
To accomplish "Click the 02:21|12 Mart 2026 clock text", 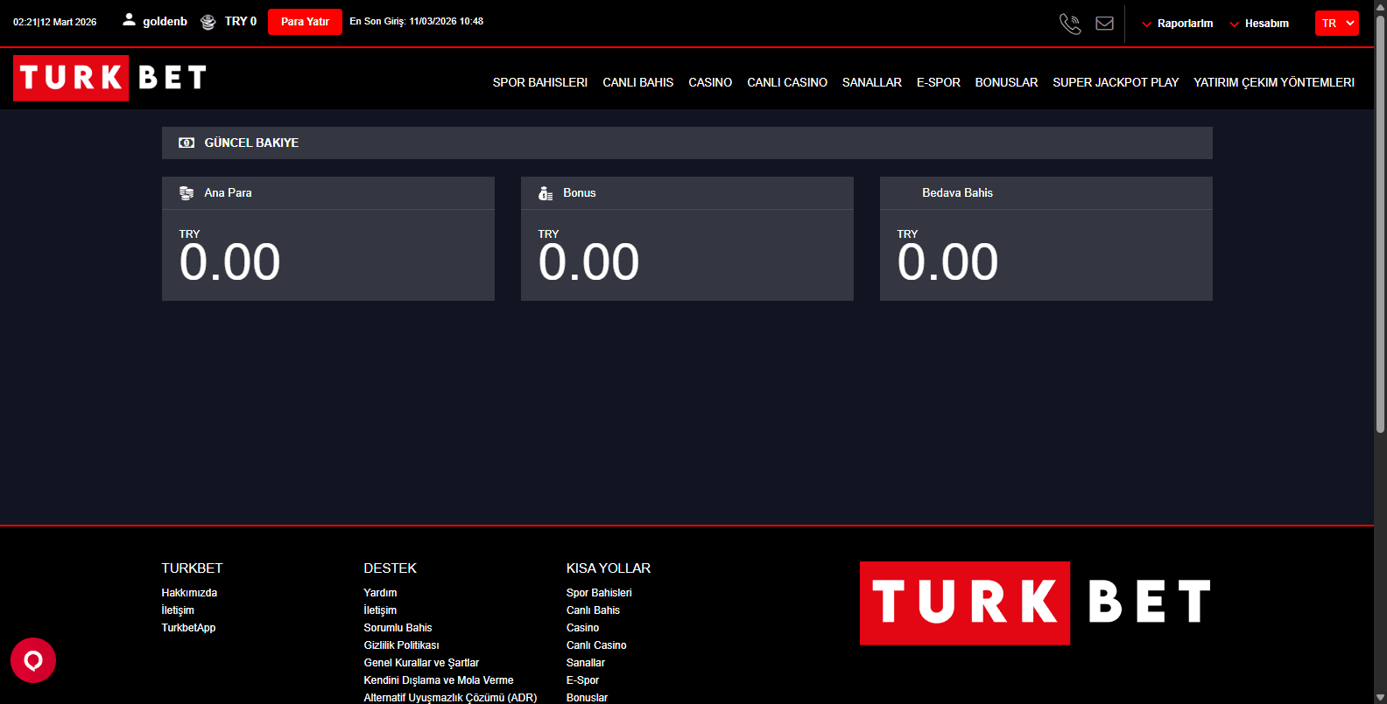I will (x=55, y=22).
